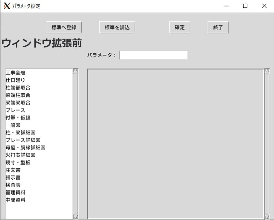The height and width of the screenshot is (220, 274).
Task: Maximize the パラメータ設定 window
Action: (x=245, y=6)
